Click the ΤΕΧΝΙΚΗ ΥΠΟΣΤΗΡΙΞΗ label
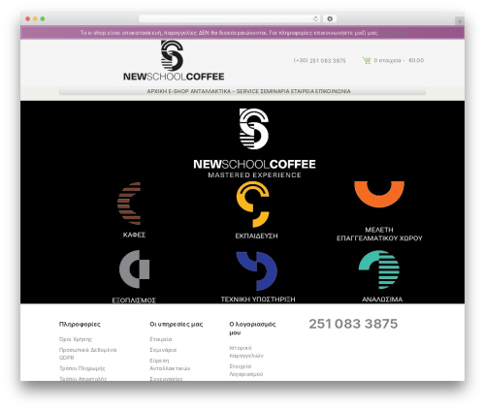Viewport: 485px width, 410px height. coord(258,300)
